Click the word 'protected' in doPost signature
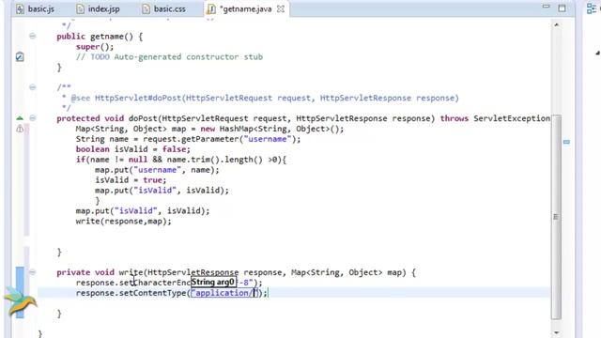The image size is (601, 338). (78, 118)
